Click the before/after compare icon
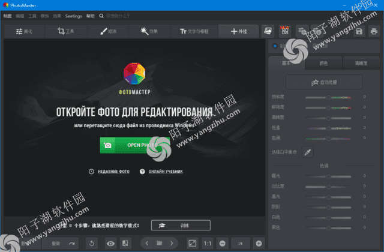Image resolution: width=384 pixels, height=252 pixels. [x=125, y=243]
